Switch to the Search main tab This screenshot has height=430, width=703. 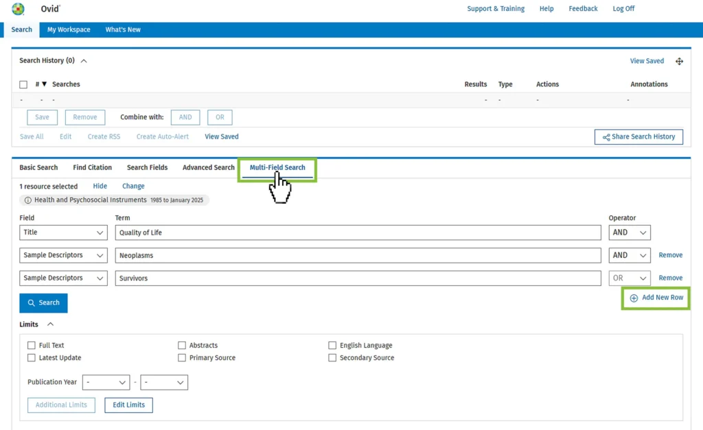[21, 29]
